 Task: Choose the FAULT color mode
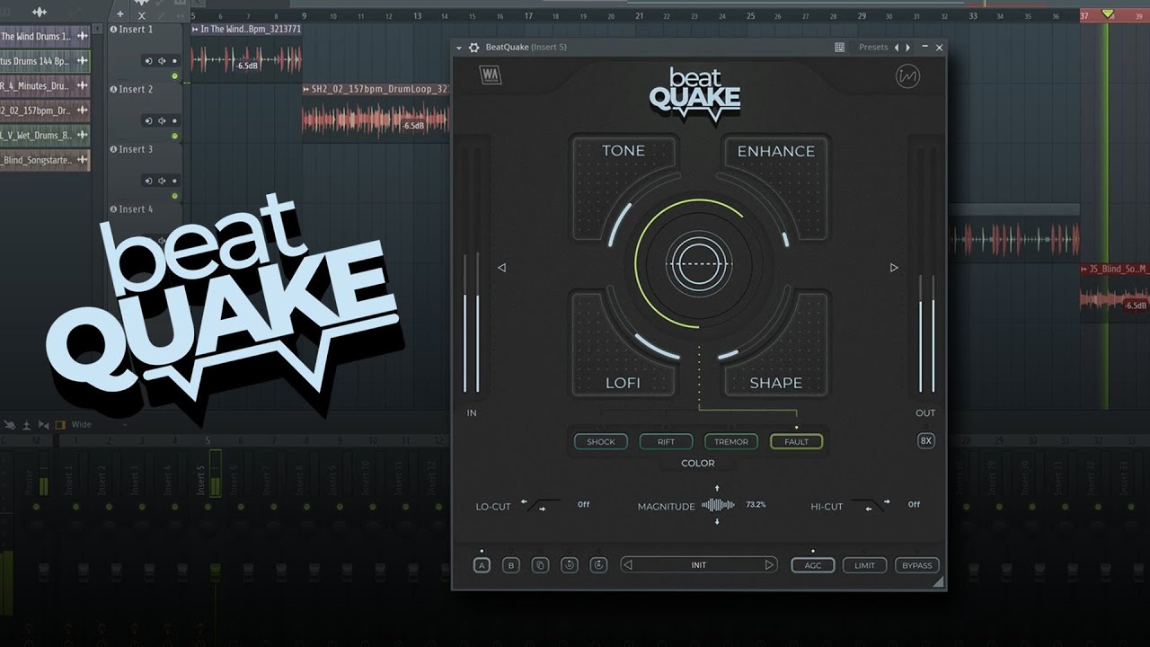796,441
